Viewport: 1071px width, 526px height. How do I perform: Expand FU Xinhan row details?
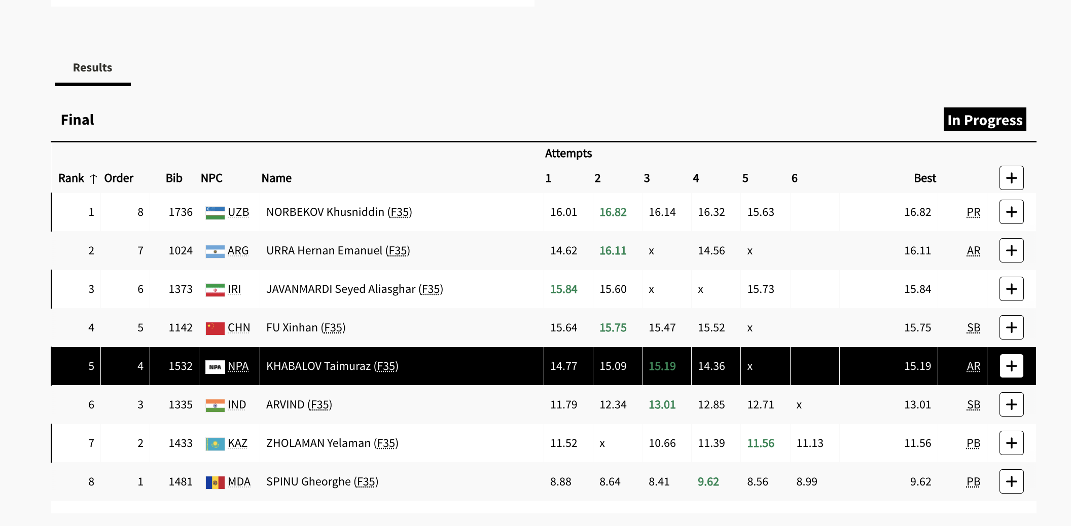pos(1011,327)
